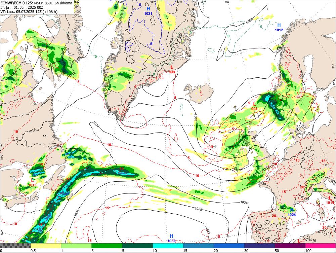Image resolution: width=336 pixels, height=253 pixels.
Task: Click the '1013' low pressure value
Action: (32, 185)
